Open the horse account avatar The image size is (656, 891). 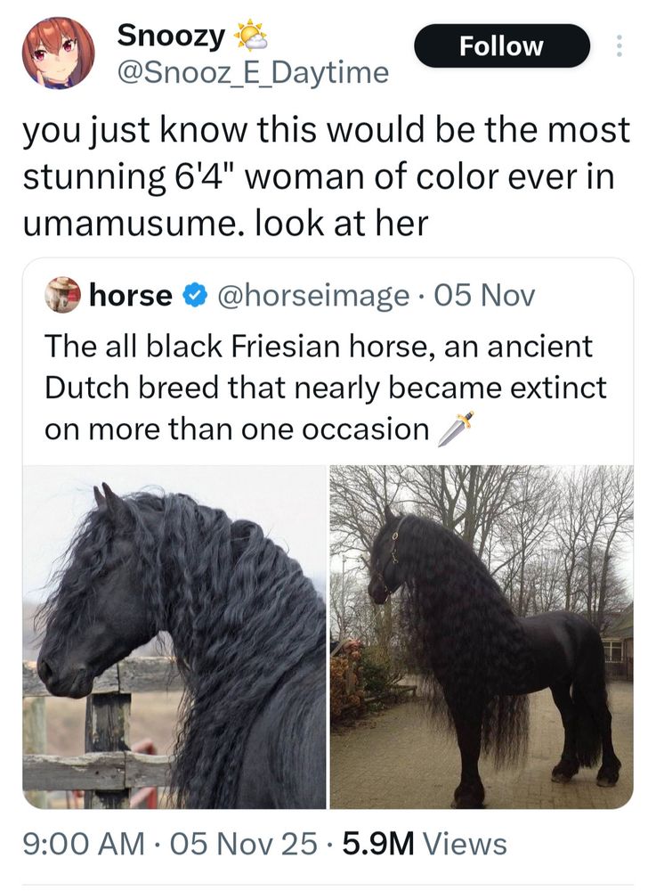pos(63,295)
